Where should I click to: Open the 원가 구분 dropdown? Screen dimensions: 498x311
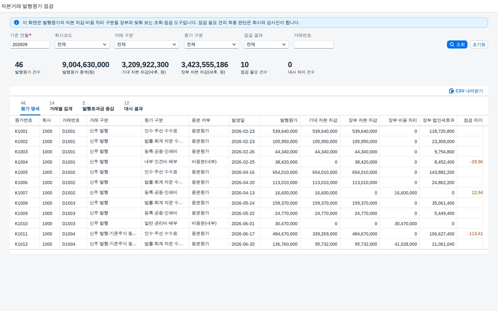pyautogui.click(x=212, y=44)
